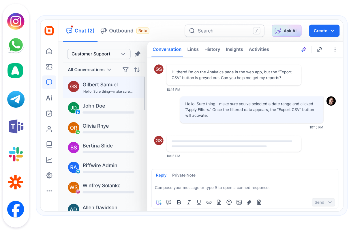Open the emoji picker
Screen dimensions: 349x231
pyautogui.click(x=229, y=202)
